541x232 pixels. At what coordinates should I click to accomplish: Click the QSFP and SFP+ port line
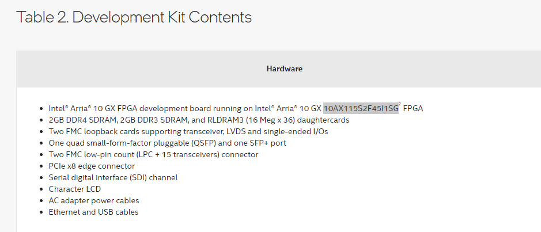[167, 143]
